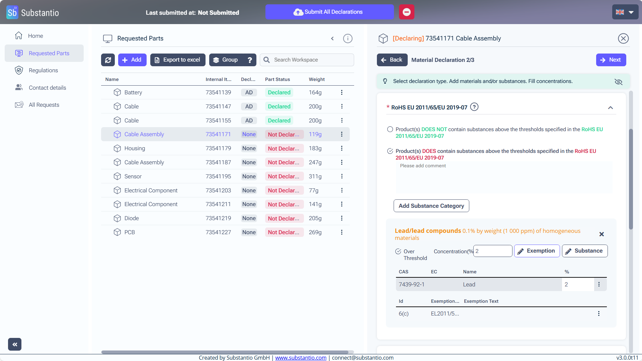Close the Cable Assembly declaring panel
Viewport: 642px width, 361px height.
(x=623, y=38)
